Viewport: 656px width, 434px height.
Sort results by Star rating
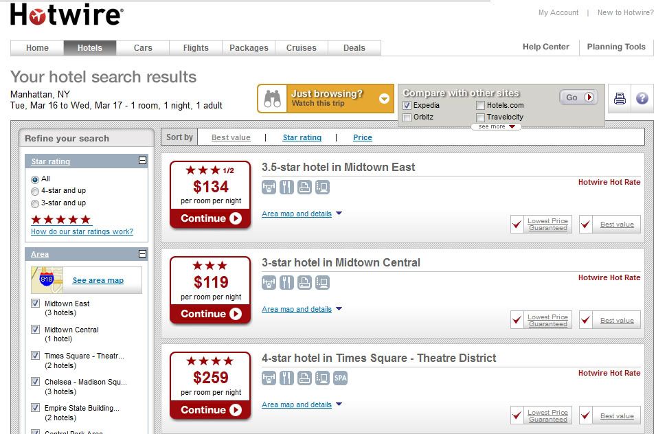point(302,137)
